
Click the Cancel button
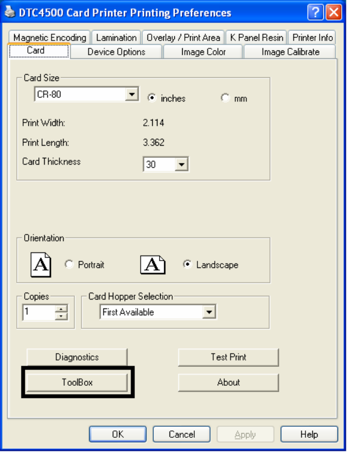182,434
